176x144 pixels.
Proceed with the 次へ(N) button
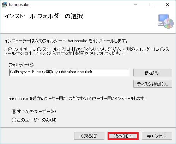pyautogui.click(x=123, y=136)
